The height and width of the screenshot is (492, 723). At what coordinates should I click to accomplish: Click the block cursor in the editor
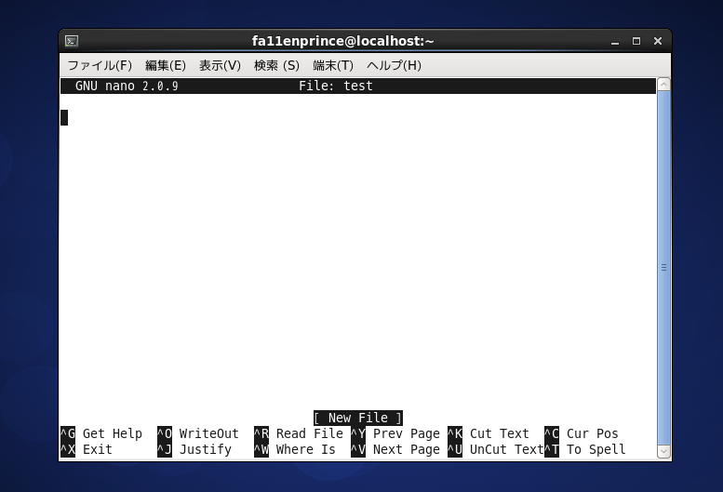(x=64, y=117)
